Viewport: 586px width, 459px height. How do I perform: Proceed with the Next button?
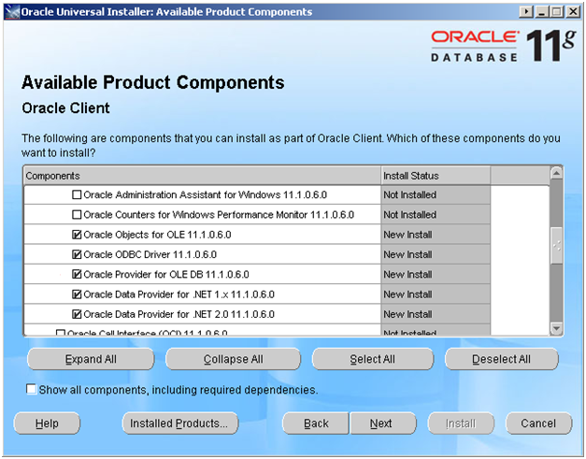click(x=382, y=423)
